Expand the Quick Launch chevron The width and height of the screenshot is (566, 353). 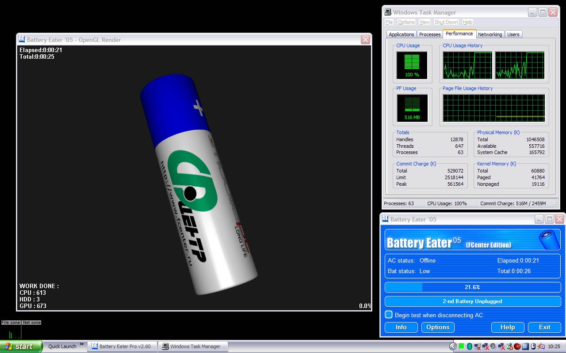(x=81, y=344)
